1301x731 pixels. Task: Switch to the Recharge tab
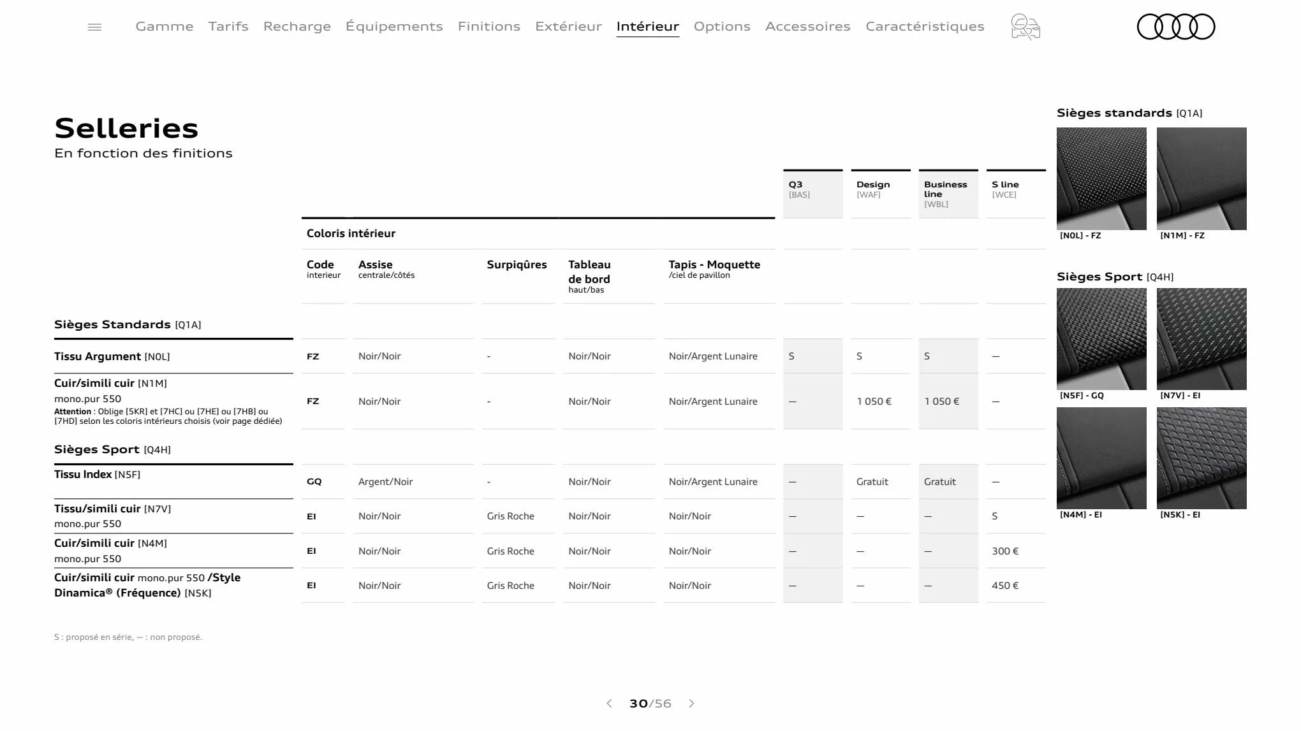tap(297, 26)
